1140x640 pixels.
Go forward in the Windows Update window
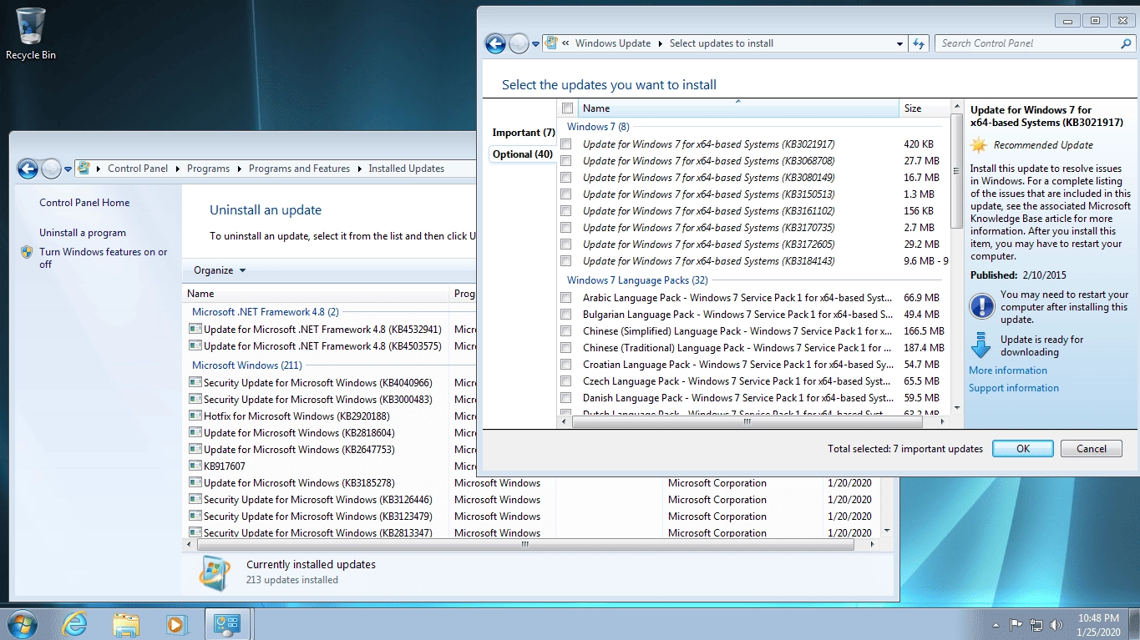pos(519,44)
